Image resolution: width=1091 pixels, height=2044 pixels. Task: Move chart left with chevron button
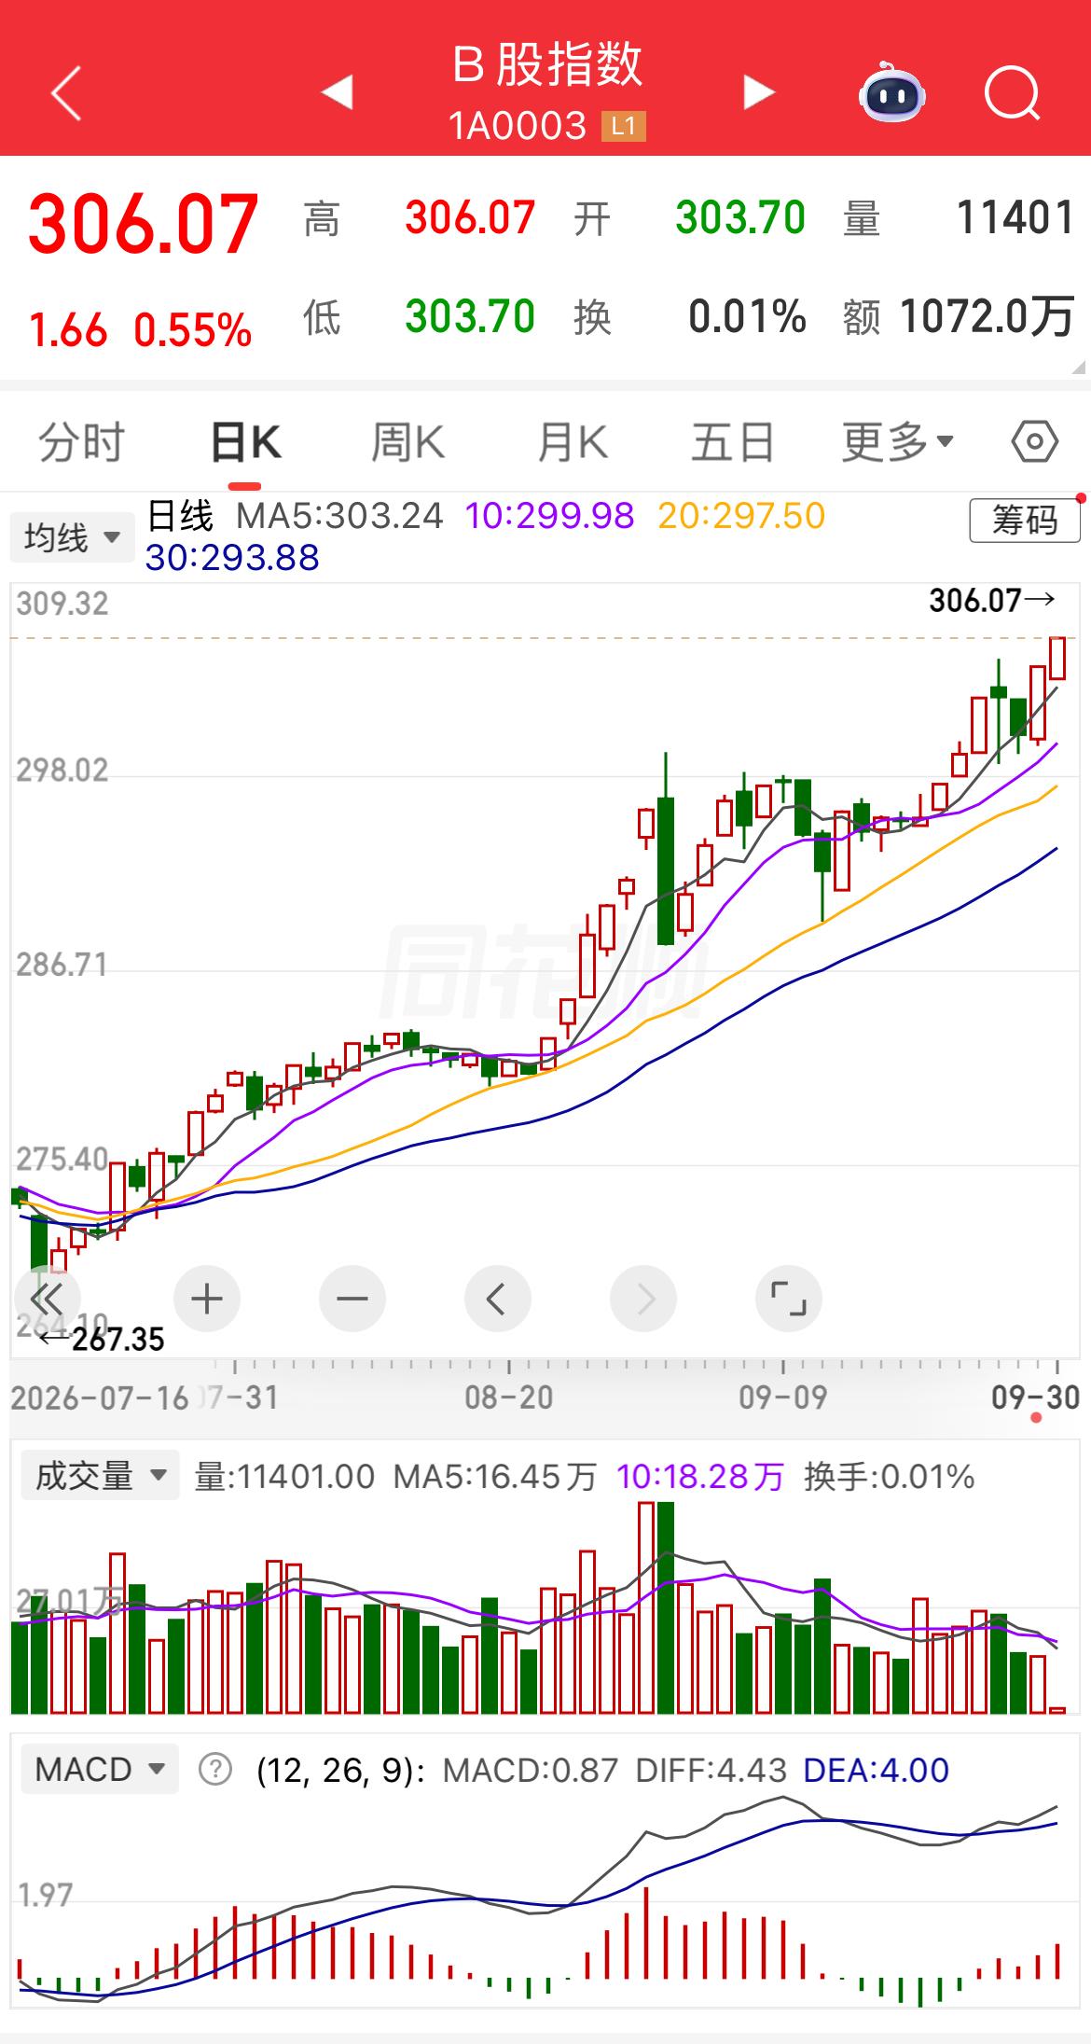(497, 1299)
